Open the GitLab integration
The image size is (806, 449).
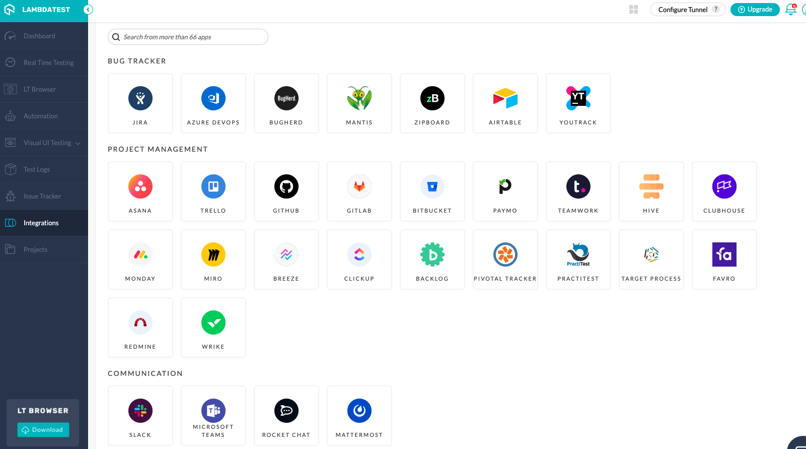click(359, 191)
